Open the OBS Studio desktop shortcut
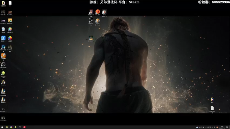Image resolution: width=230 pixels, height=129 pixels. (3, 65)
